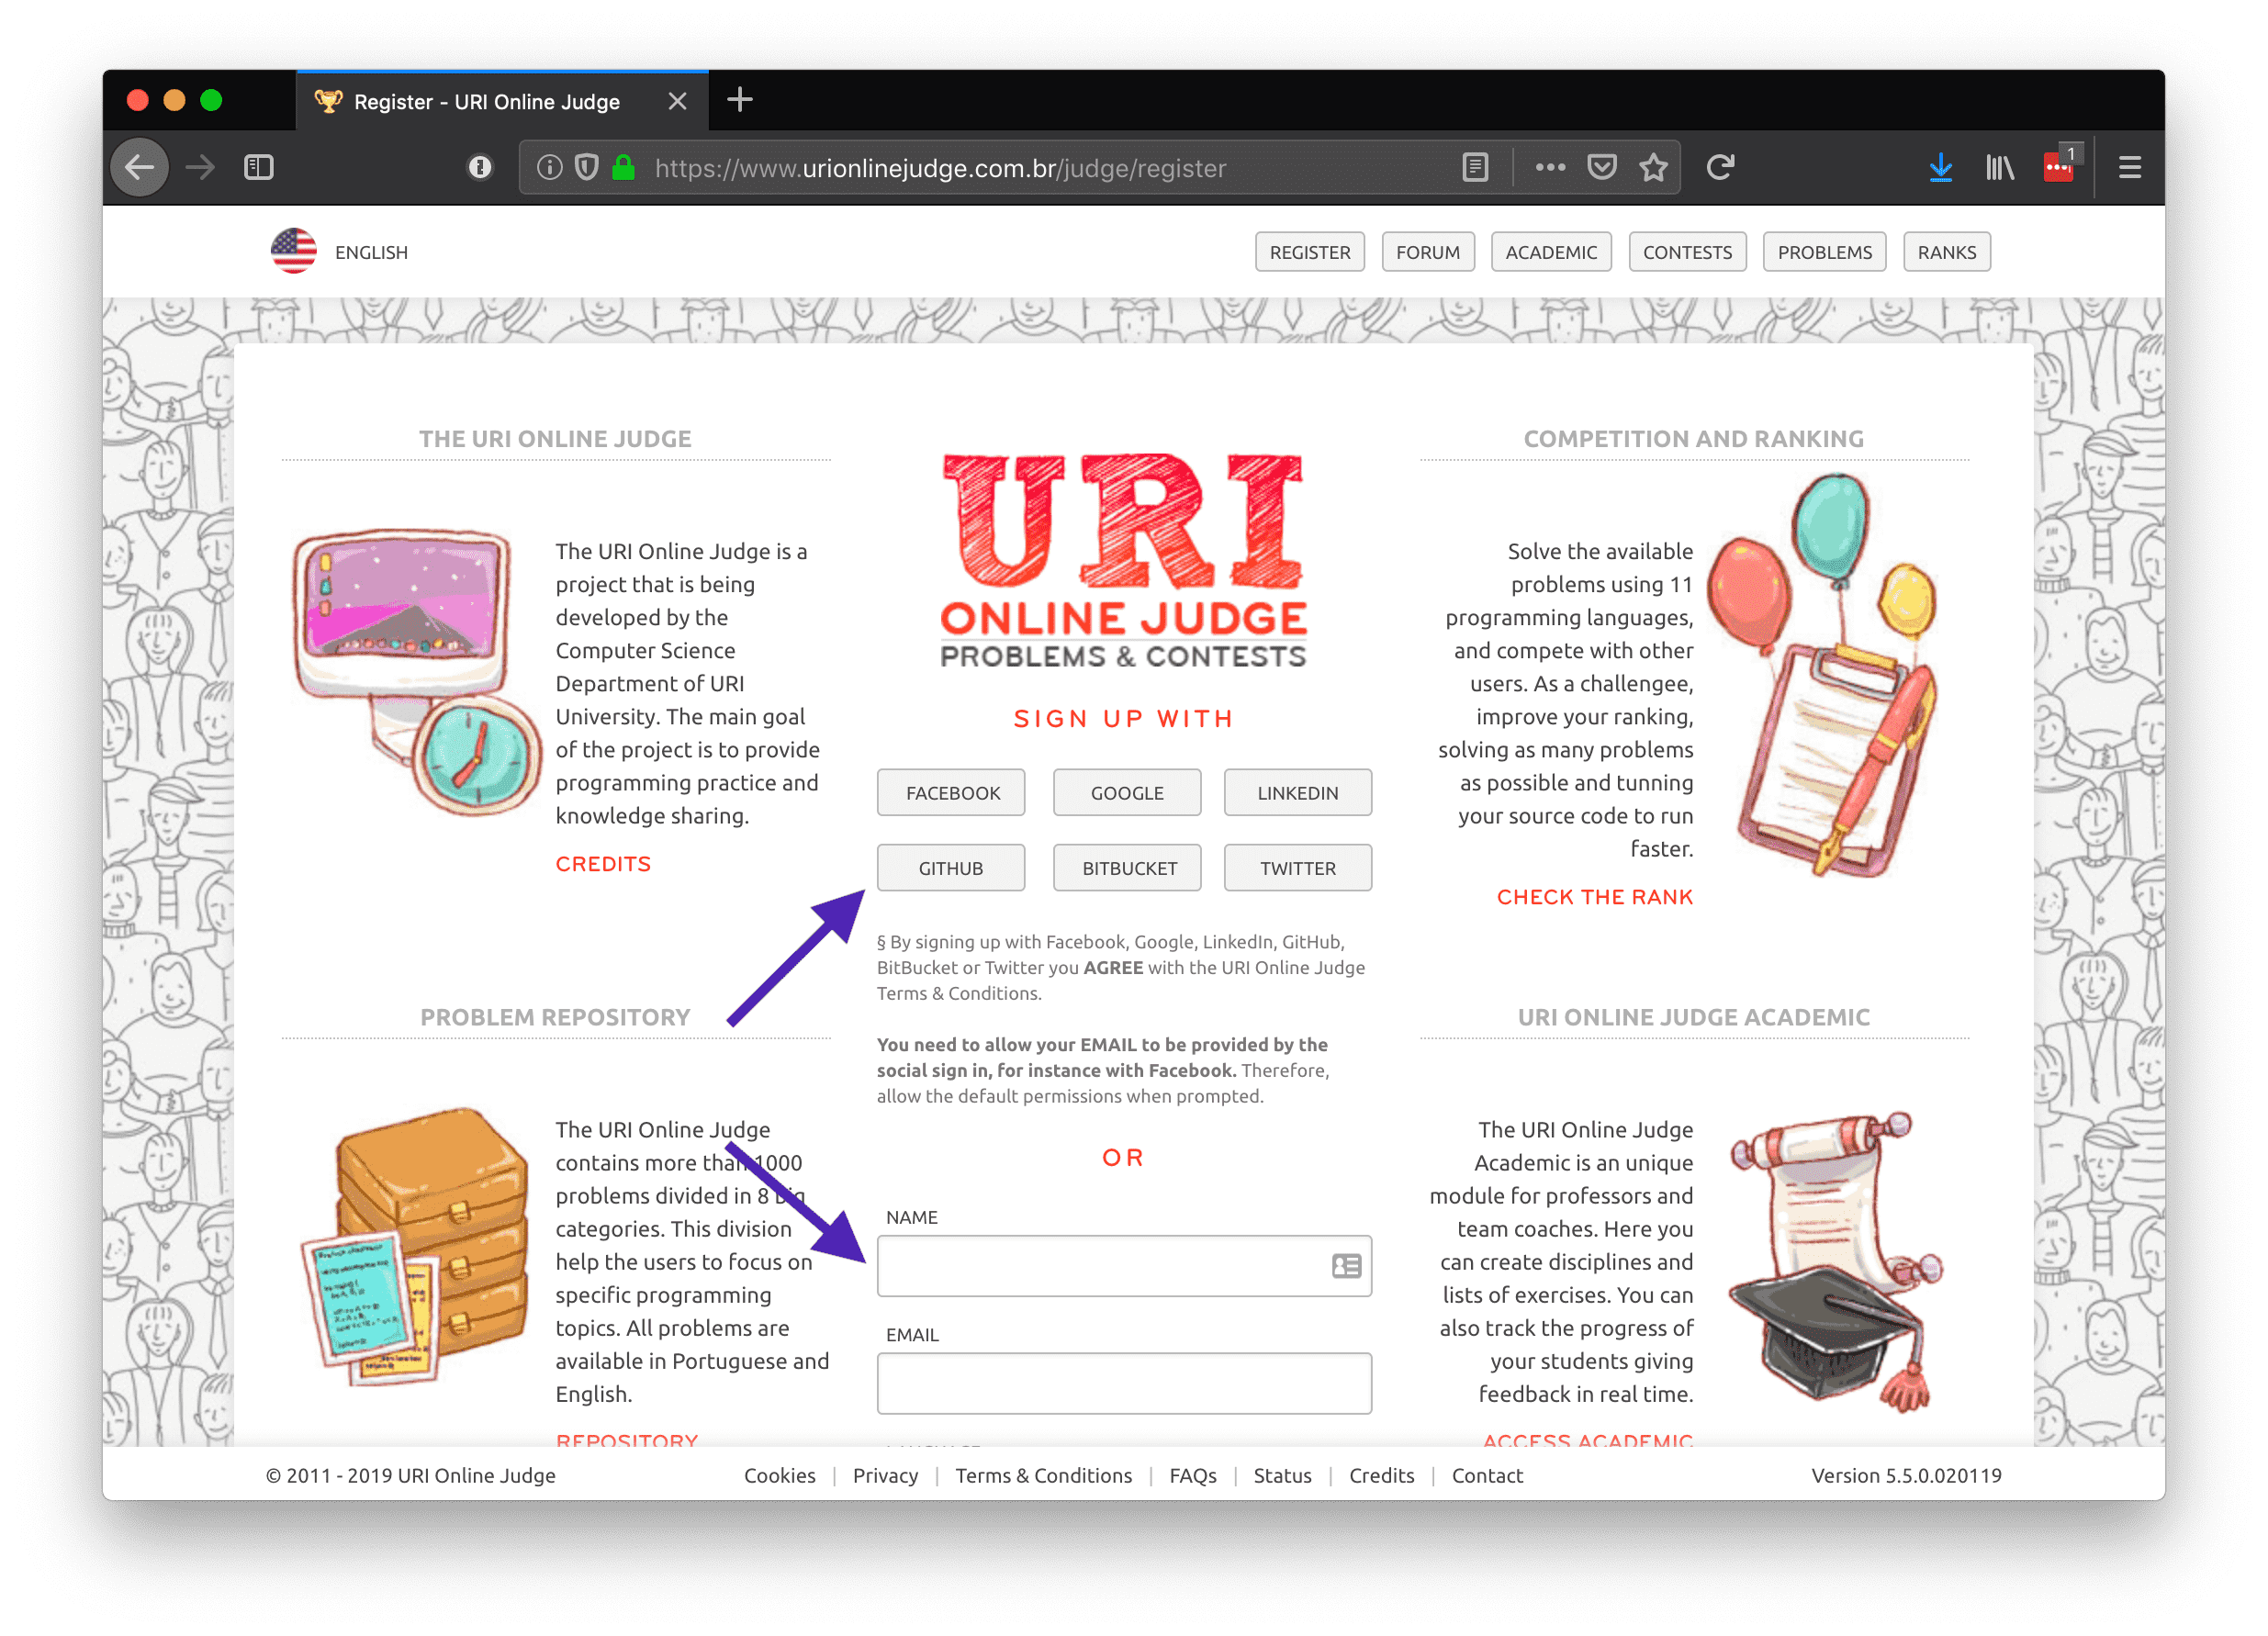Click the CHECK THE RANK link

click(x=1594, y=896)
